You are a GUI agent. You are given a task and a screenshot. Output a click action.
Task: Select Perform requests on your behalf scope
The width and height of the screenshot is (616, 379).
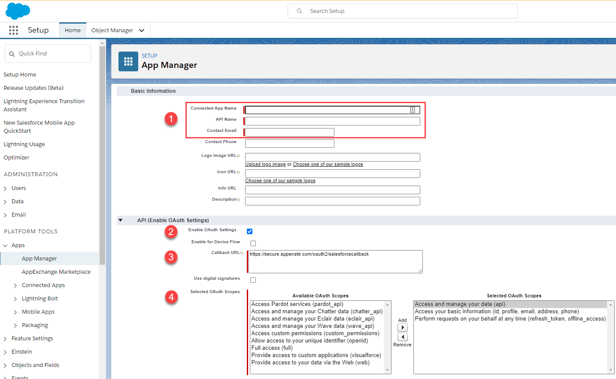(510, 319)
